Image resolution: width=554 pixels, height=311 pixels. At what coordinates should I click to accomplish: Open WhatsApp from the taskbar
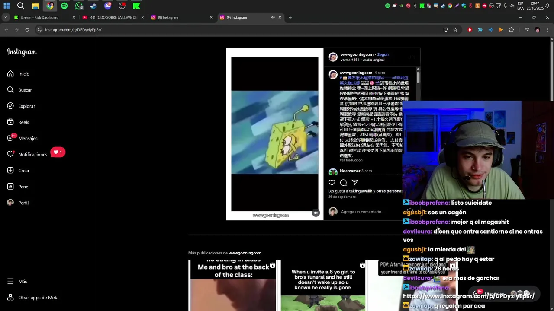coord(79,6)
